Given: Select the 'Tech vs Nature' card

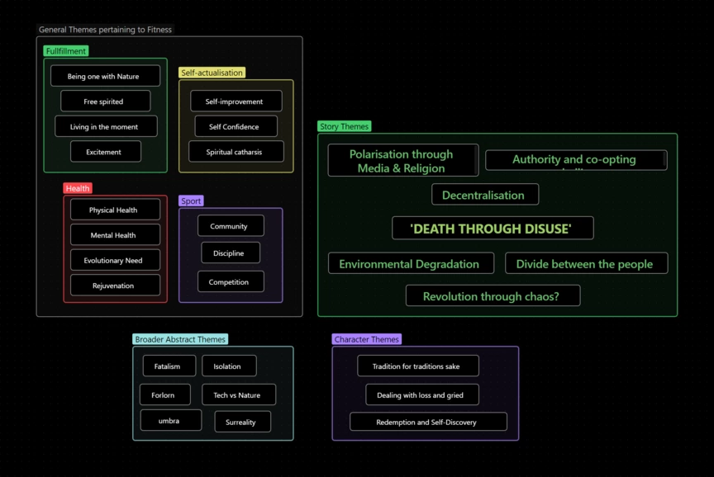Looking at the screenshot, I should [x=239, y=394].
